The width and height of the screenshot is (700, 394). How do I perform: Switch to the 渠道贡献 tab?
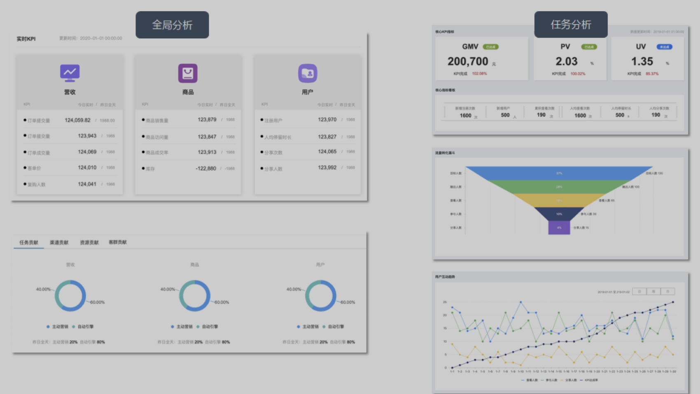[x=59, y=242]
